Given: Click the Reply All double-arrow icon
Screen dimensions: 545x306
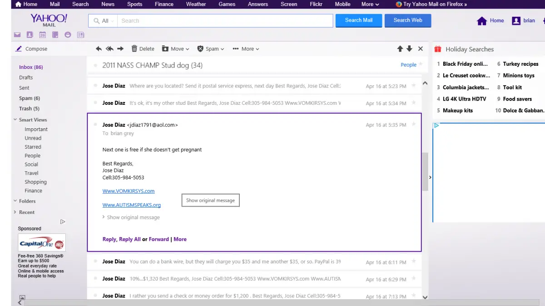Looking at the screenshot, I should [109, 49].
